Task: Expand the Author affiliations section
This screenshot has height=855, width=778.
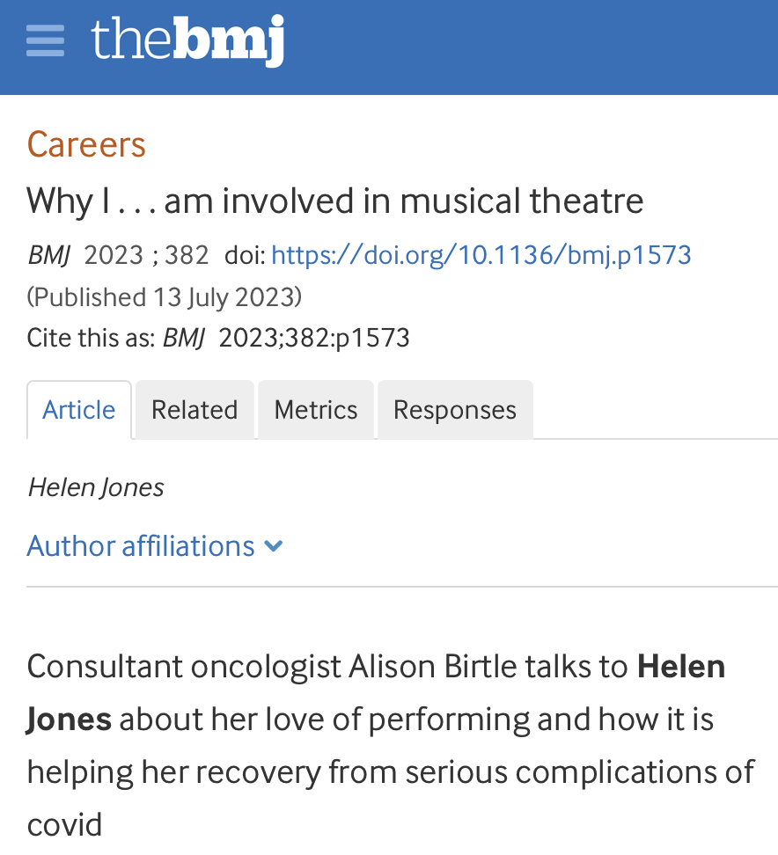Action: pyautogui.click(x=141, y=546)
